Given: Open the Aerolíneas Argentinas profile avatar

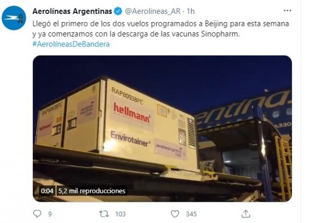Looking at the screenshot, I should click(14, 18).
